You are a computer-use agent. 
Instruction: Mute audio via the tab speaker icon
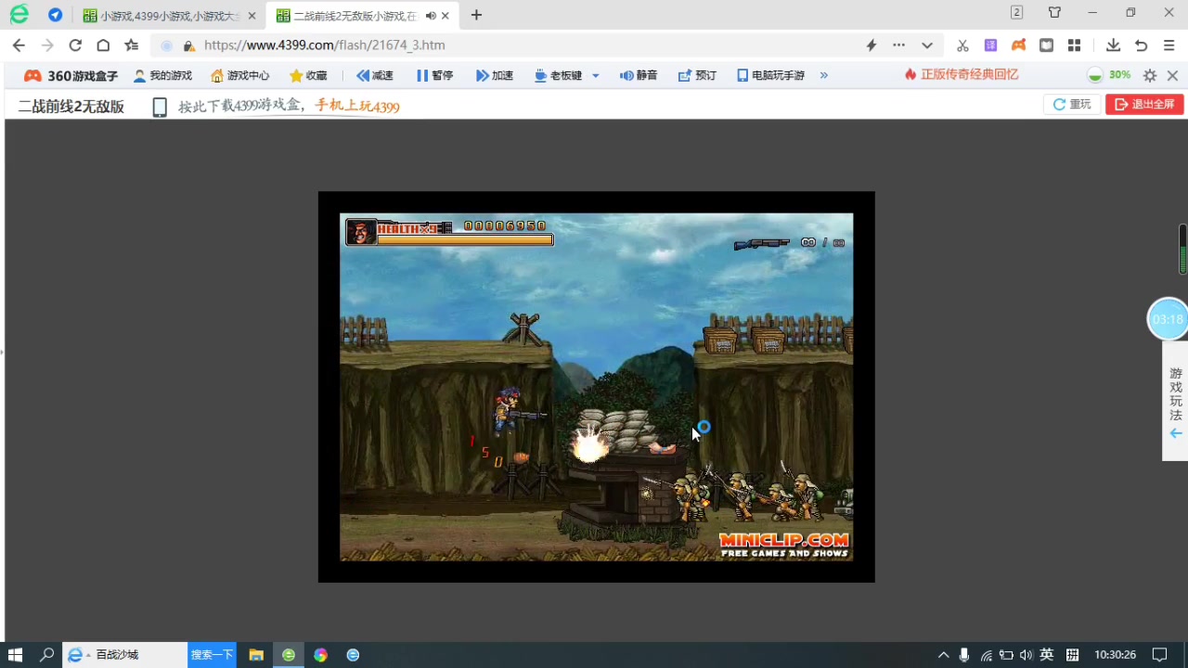(x=431, y=16)
